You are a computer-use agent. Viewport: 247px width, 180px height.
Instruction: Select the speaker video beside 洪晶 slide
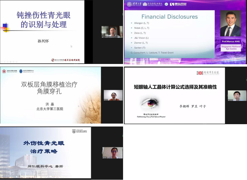111,95
